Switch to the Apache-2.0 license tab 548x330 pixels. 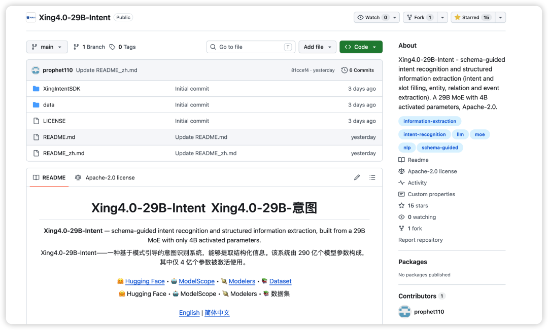pos(105,177)
